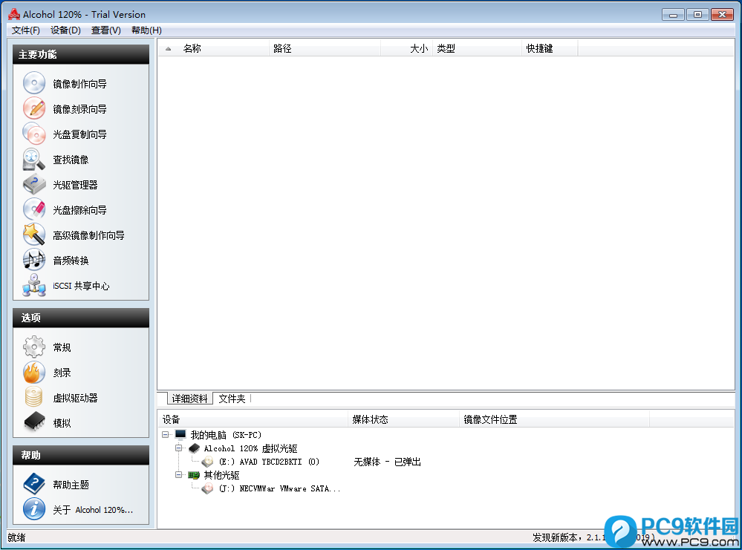This screenshot has height=550, width=742.
Task: Click the 设备 column header
Action: point(171,419)
